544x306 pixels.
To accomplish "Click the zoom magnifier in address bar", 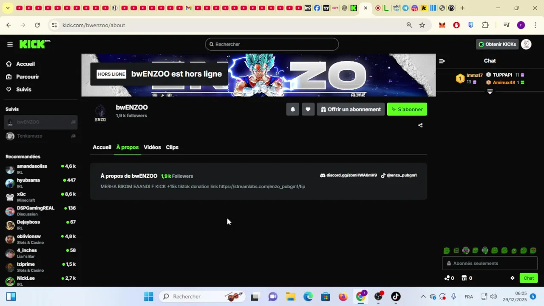I will (x=409, y=25).
